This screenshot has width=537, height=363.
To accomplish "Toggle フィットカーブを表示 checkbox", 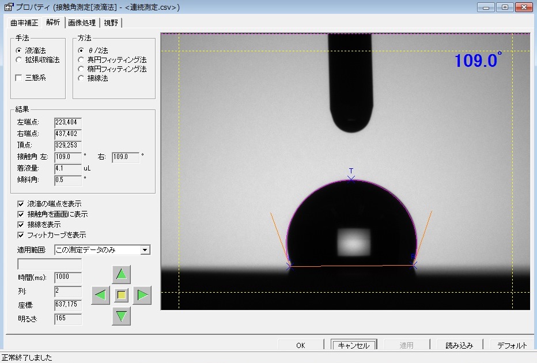I will click(x=21, y=235).
